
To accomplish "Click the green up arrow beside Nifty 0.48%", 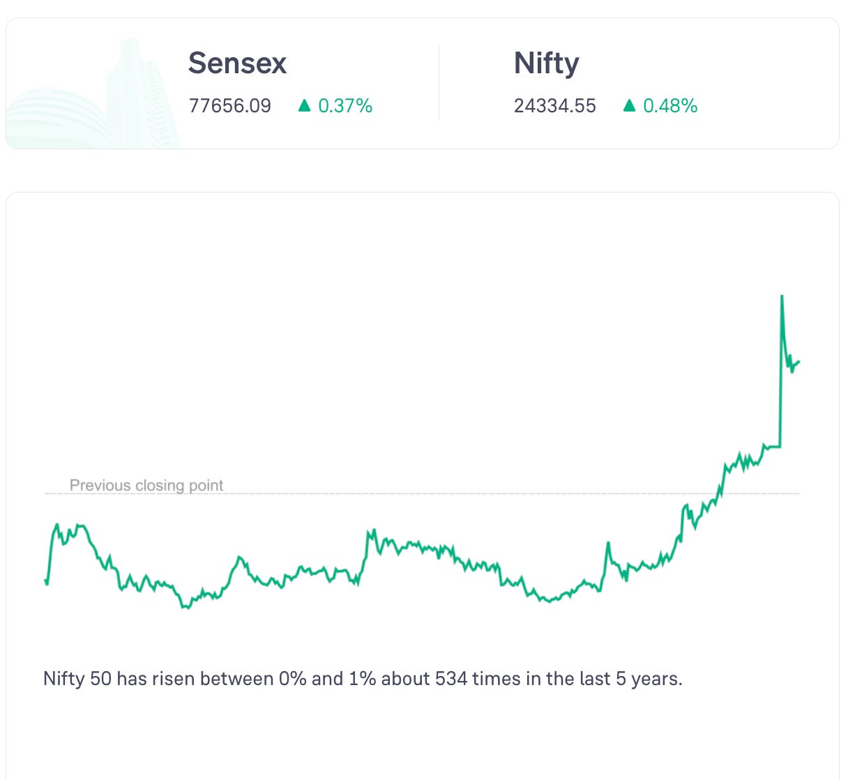I will click(629, 105).
